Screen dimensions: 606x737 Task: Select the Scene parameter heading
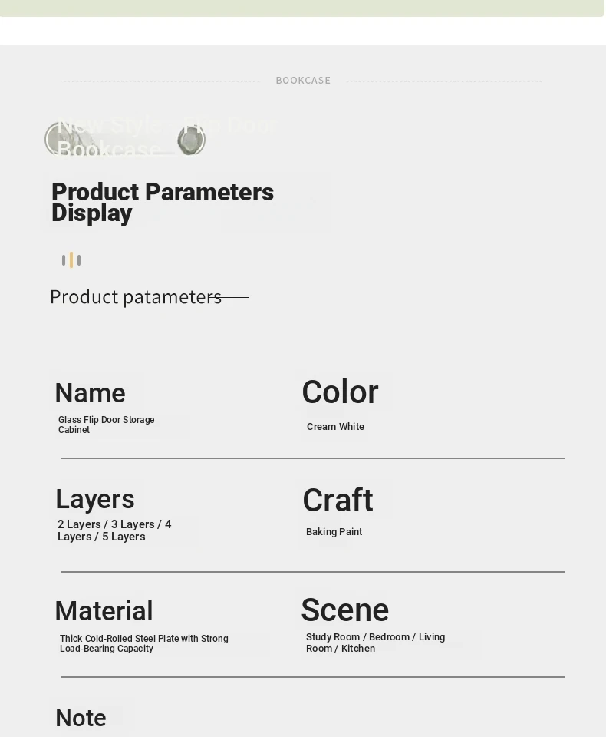click(x=344, y=610)
